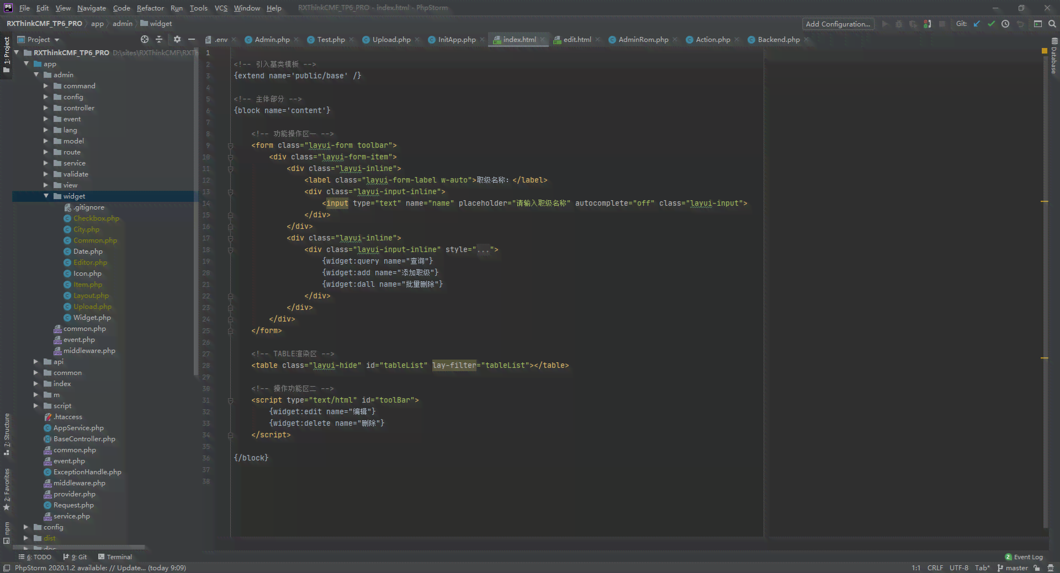Collapse the app folder
The image size is (1060, 573).
(26, 64)
